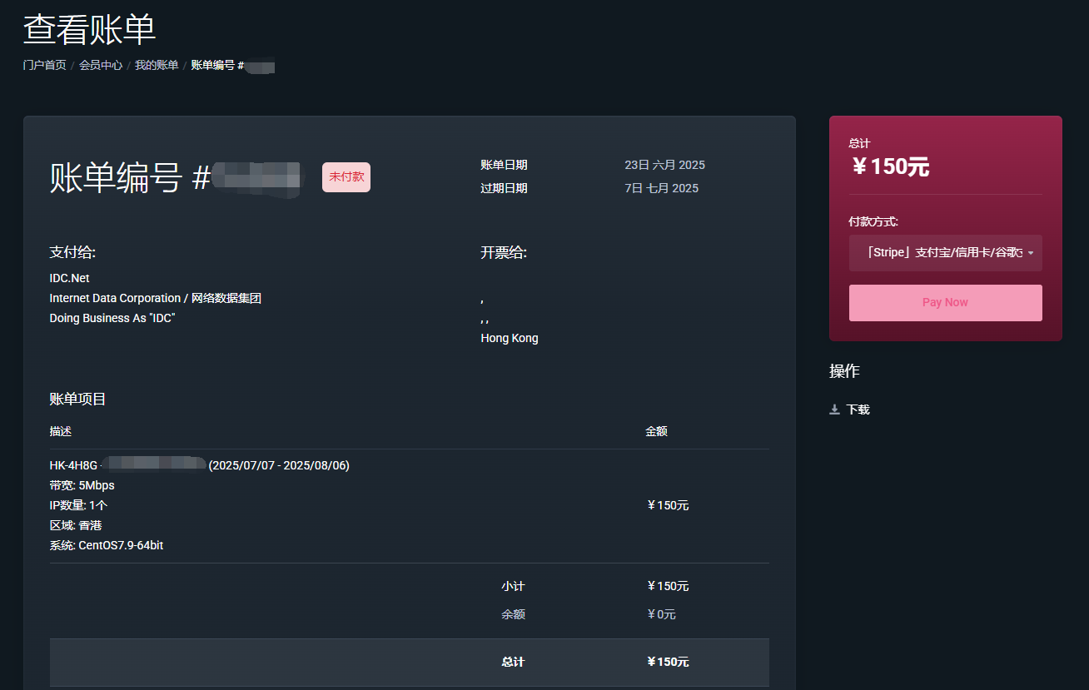Click the invoice date 23日 六月 2025
Viewport: 1089px width, 690px height.
664,165
